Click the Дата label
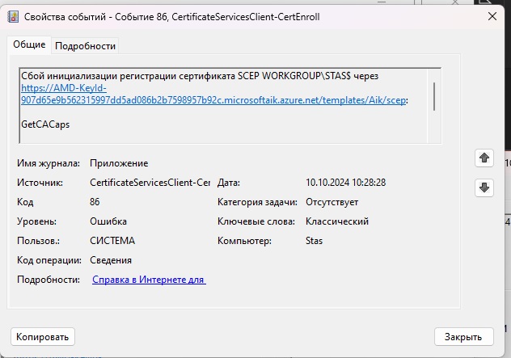 pos(229,183)
